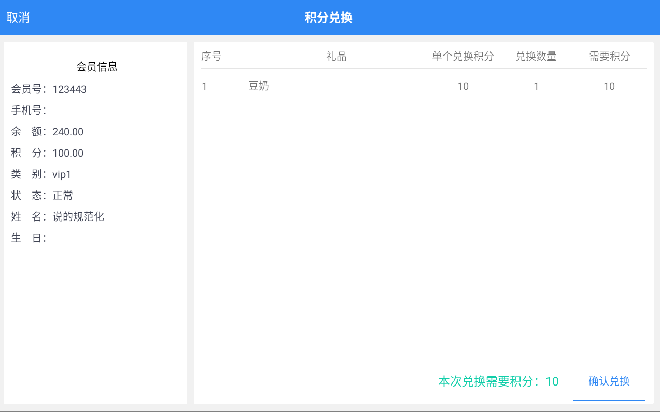Click the 会员信息 panel heading

[x=97, y=66]
